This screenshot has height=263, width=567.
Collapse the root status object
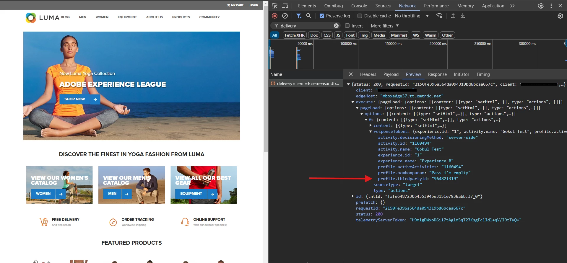click(x=348, y=84)
